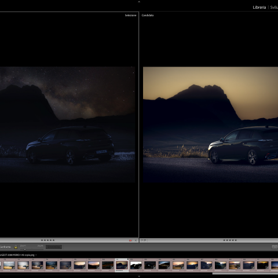Open the filename dropdown above the filmstrip

point(36,255)
